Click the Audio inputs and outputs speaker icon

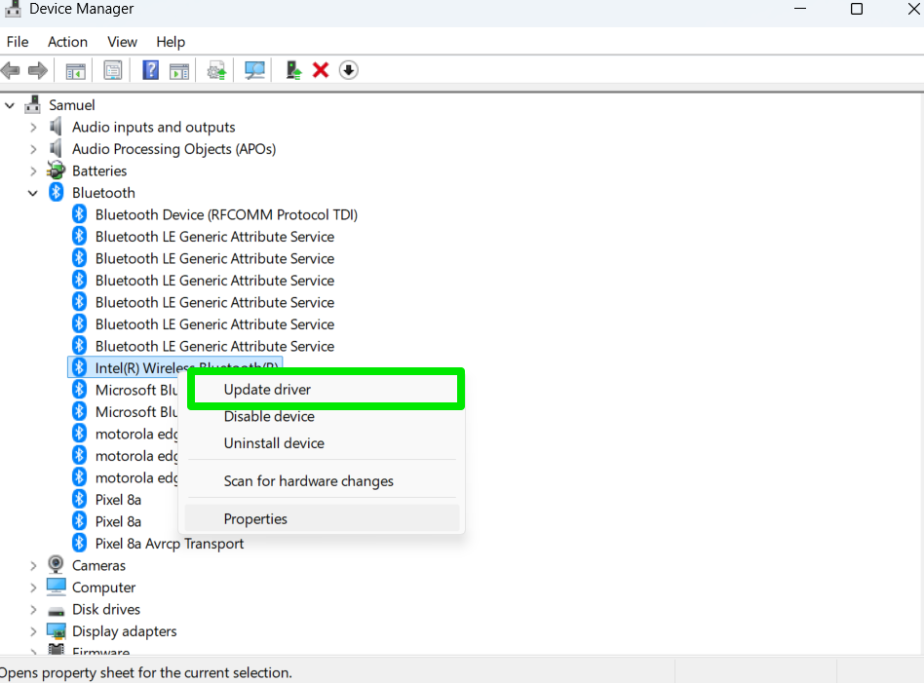tap(56, 127)
